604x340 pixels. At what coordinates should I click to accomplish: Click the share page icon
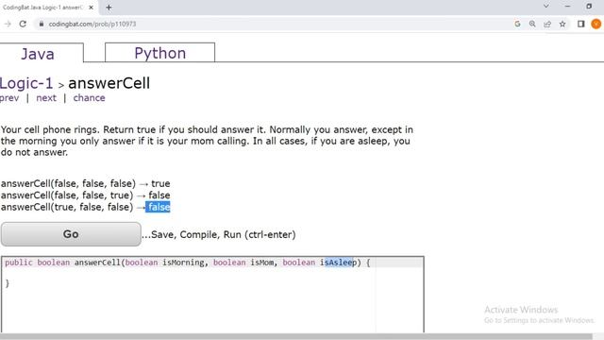point(547,24)
